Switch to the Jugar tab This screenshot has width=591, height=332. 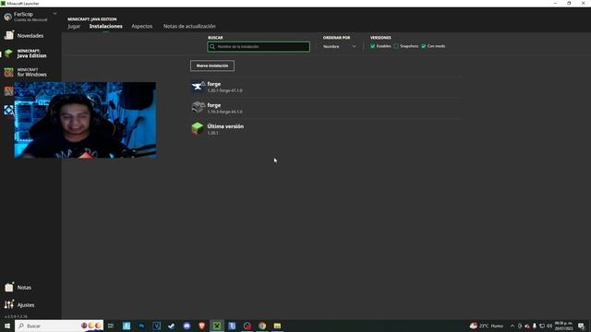(x=74, y=27)
